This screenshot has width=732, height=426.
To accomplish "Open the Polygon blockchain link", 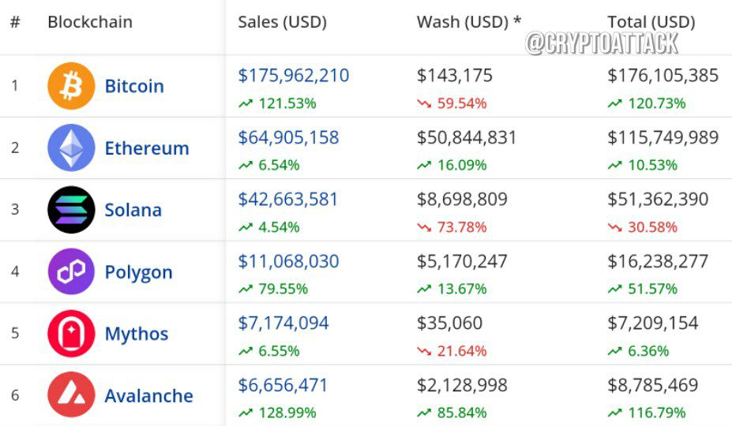I will click(139, 272).
